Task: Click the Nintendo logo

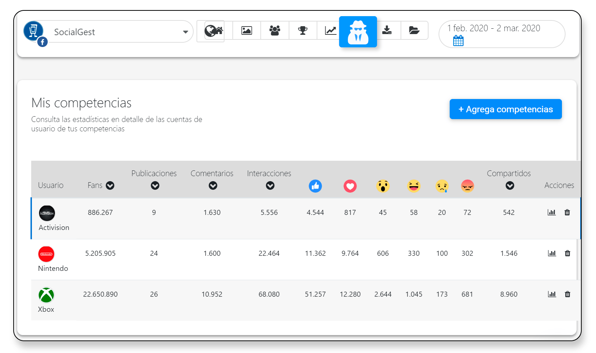Action: 46,254
